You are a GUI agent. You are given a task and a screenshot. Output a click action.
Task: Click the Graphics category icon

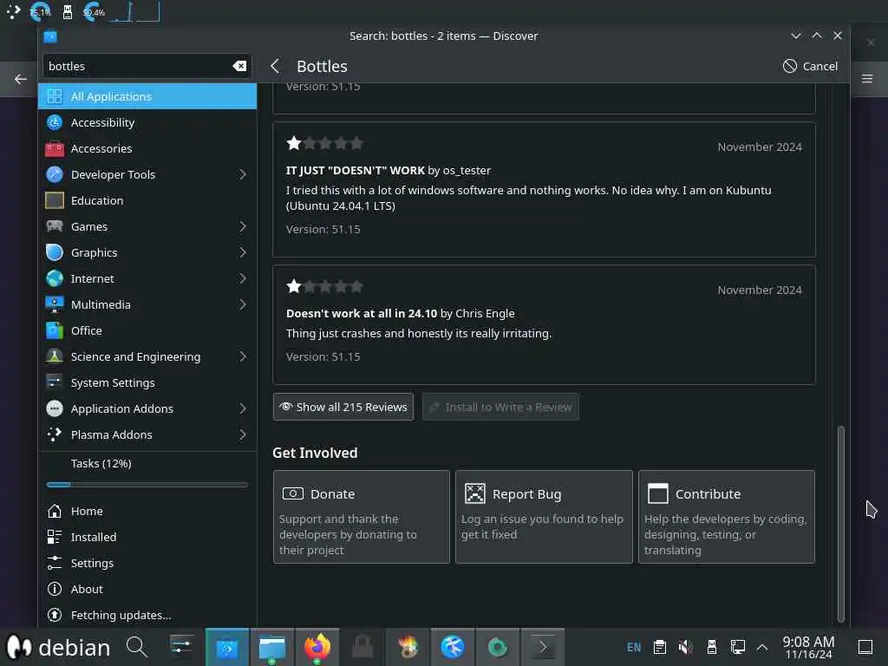55,252
